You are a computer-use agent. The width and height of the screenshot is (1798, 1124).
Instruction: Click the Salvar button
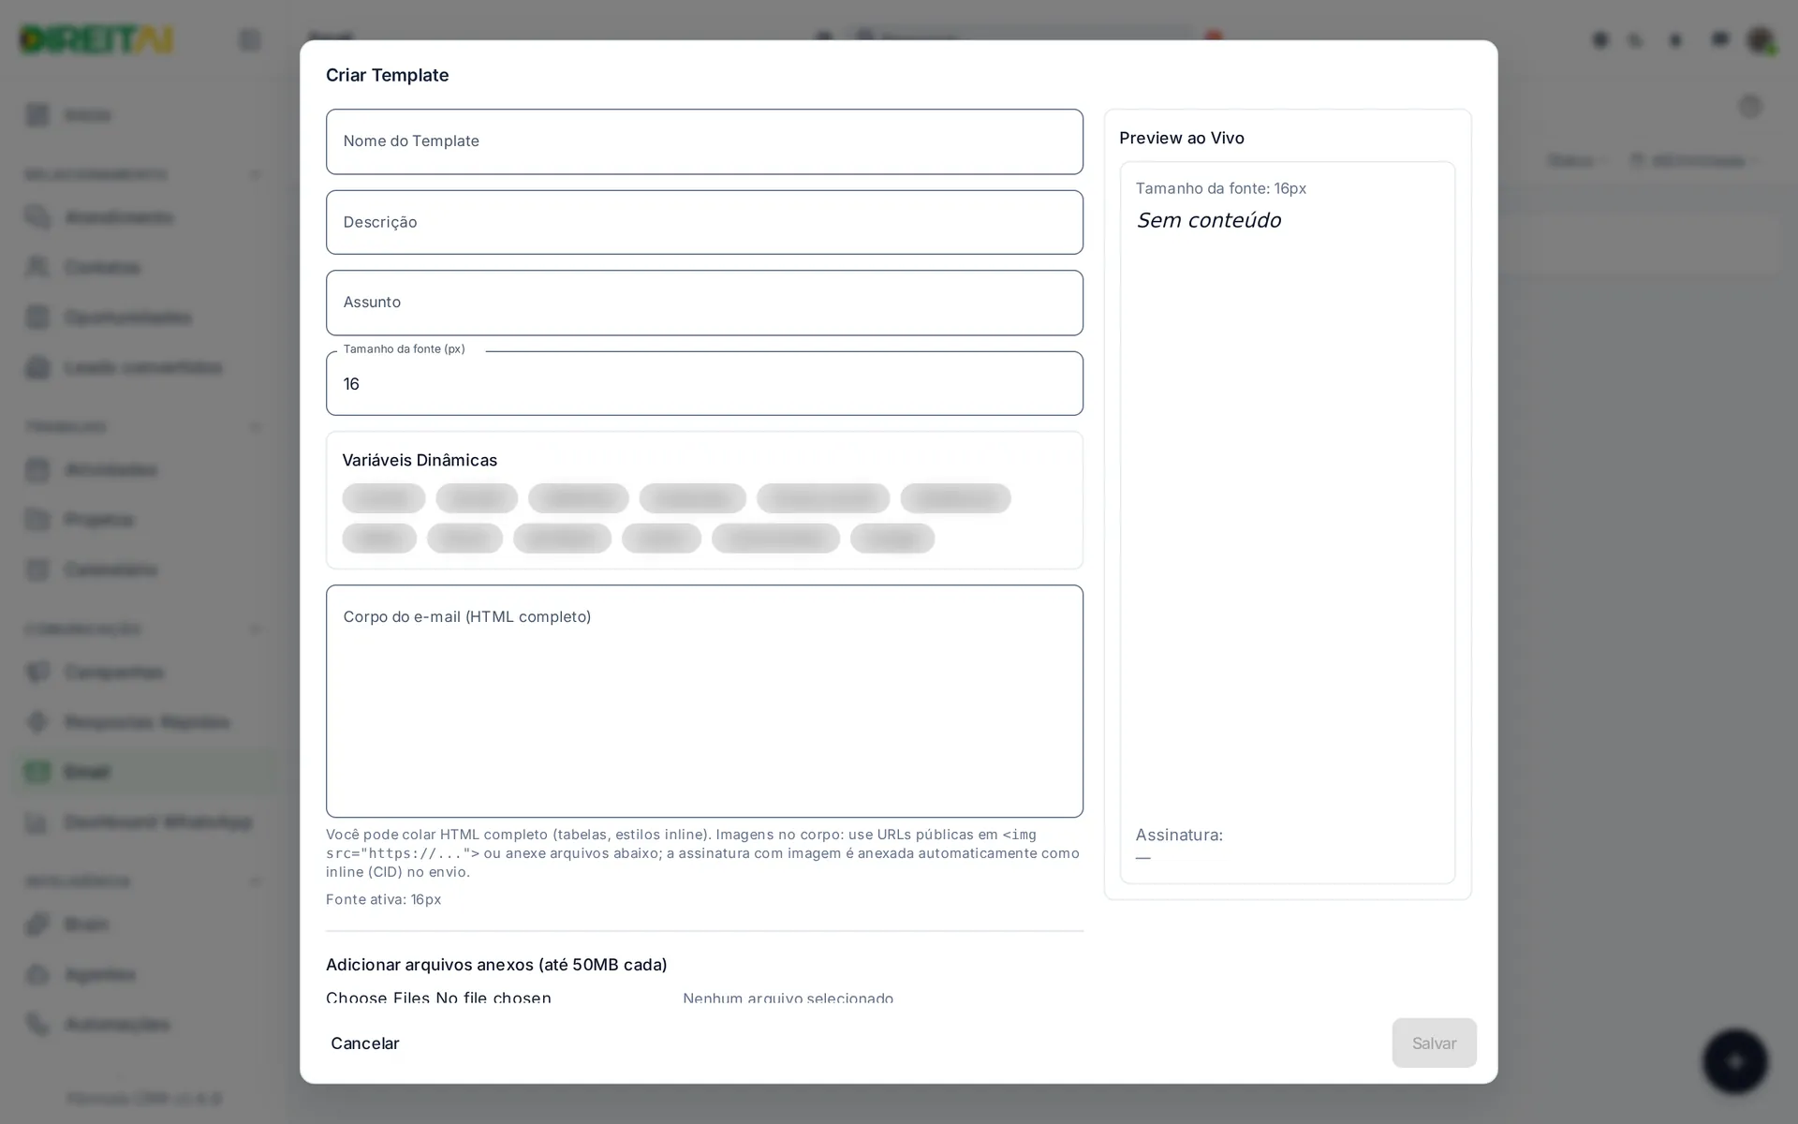(x=1434, y=1043)
